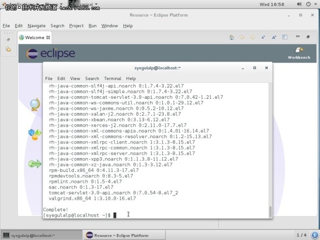320x240 pixels.
Task: Navigate forward in Welcome toolbar
Action: coord(253,37)
